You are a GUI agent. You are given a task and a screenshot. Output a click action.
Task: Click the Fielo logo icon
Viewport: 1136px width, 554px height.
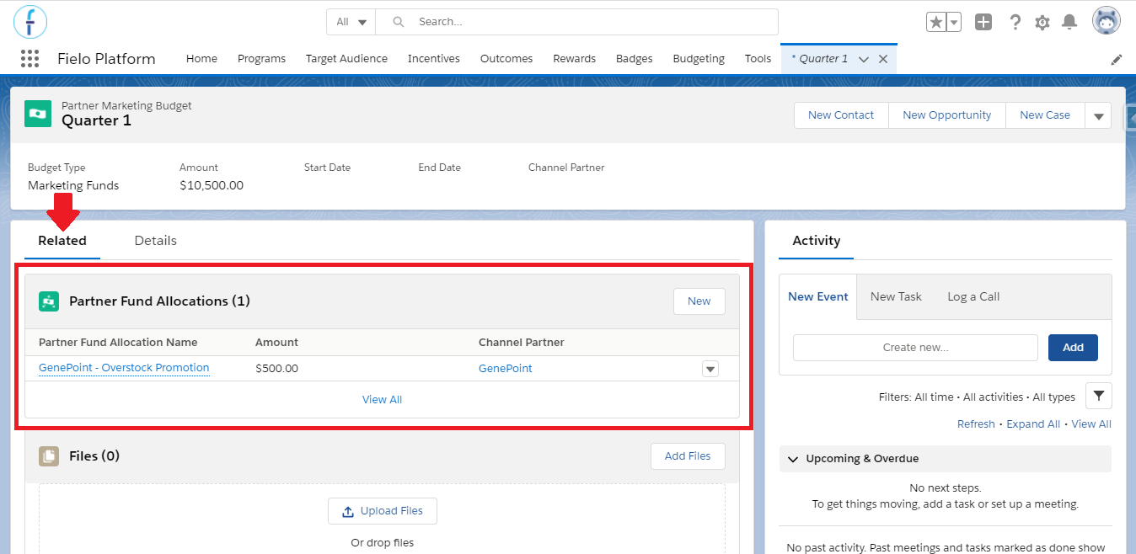(x=30, y=22)
